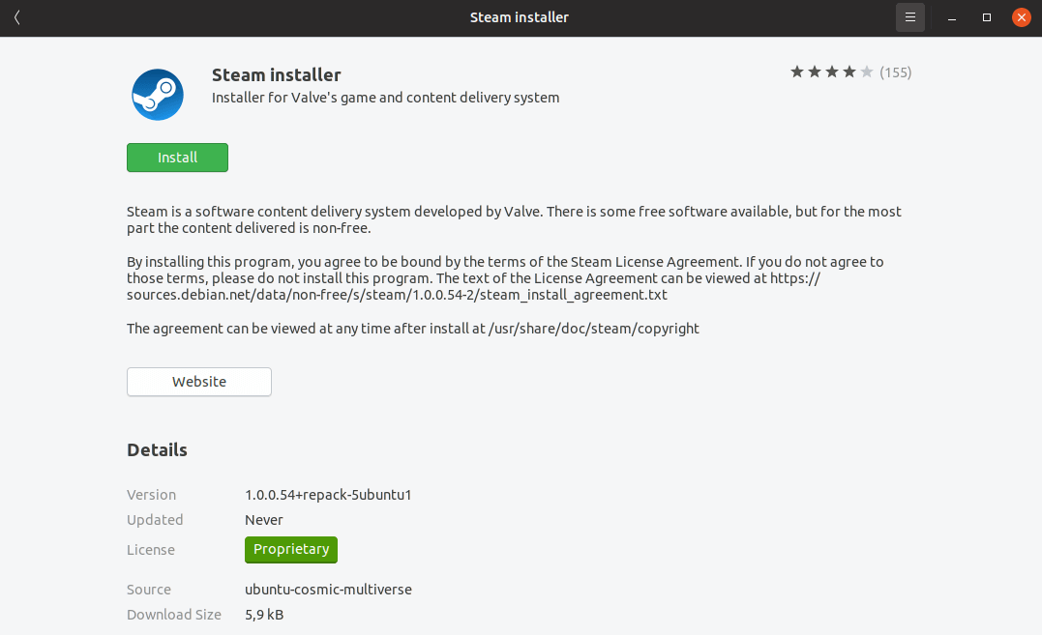This screenshot has width=1042, height=635.
Task: Click the Details section heading
Action: [157, 449]
